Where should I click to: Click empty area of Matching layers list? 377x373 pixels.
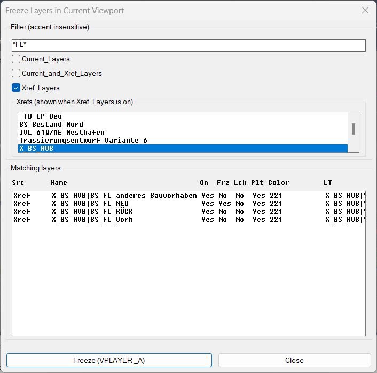tap(188, 283)
